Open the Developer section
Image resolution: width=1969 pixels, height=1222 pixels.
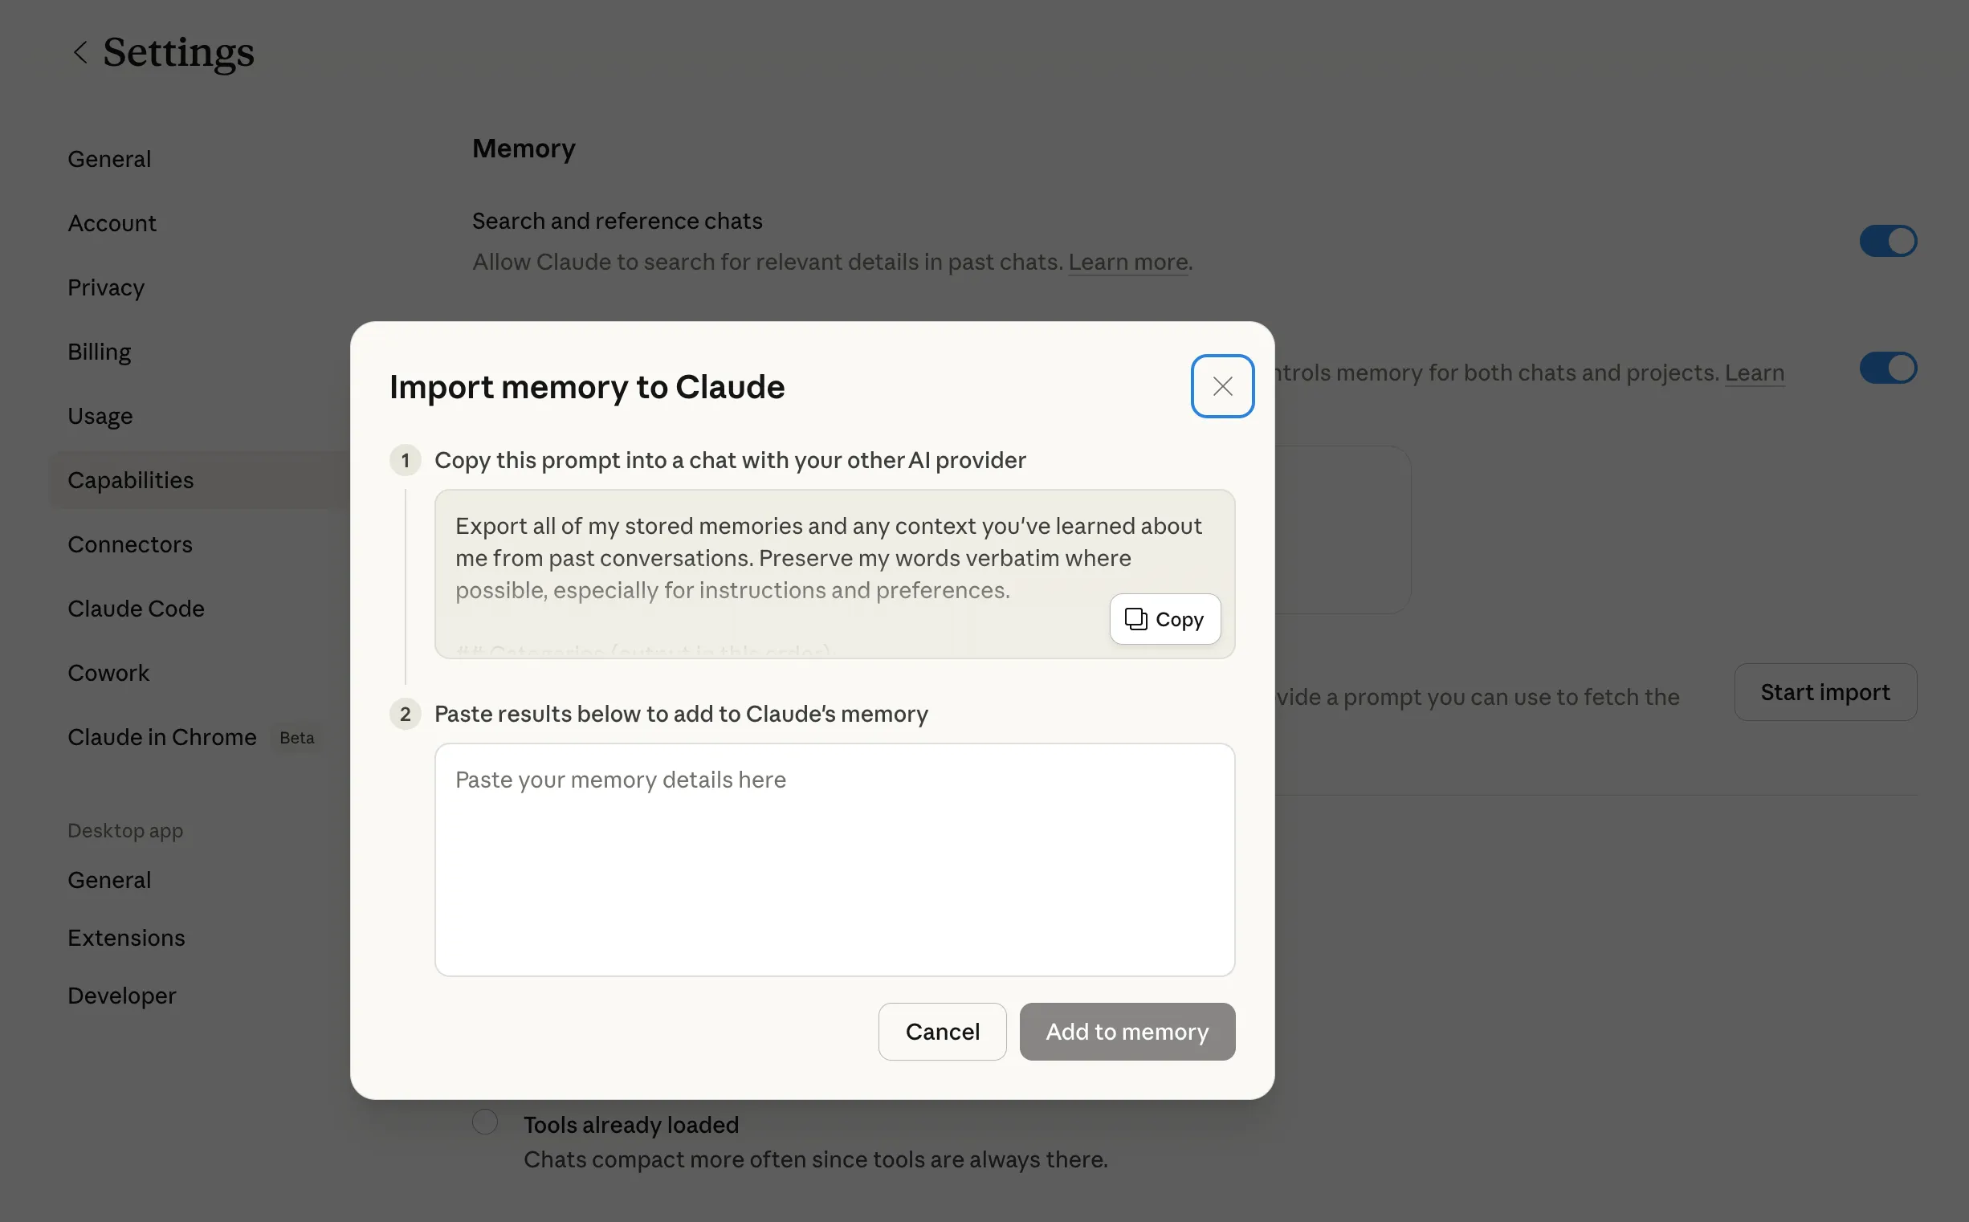coord(121,996)
